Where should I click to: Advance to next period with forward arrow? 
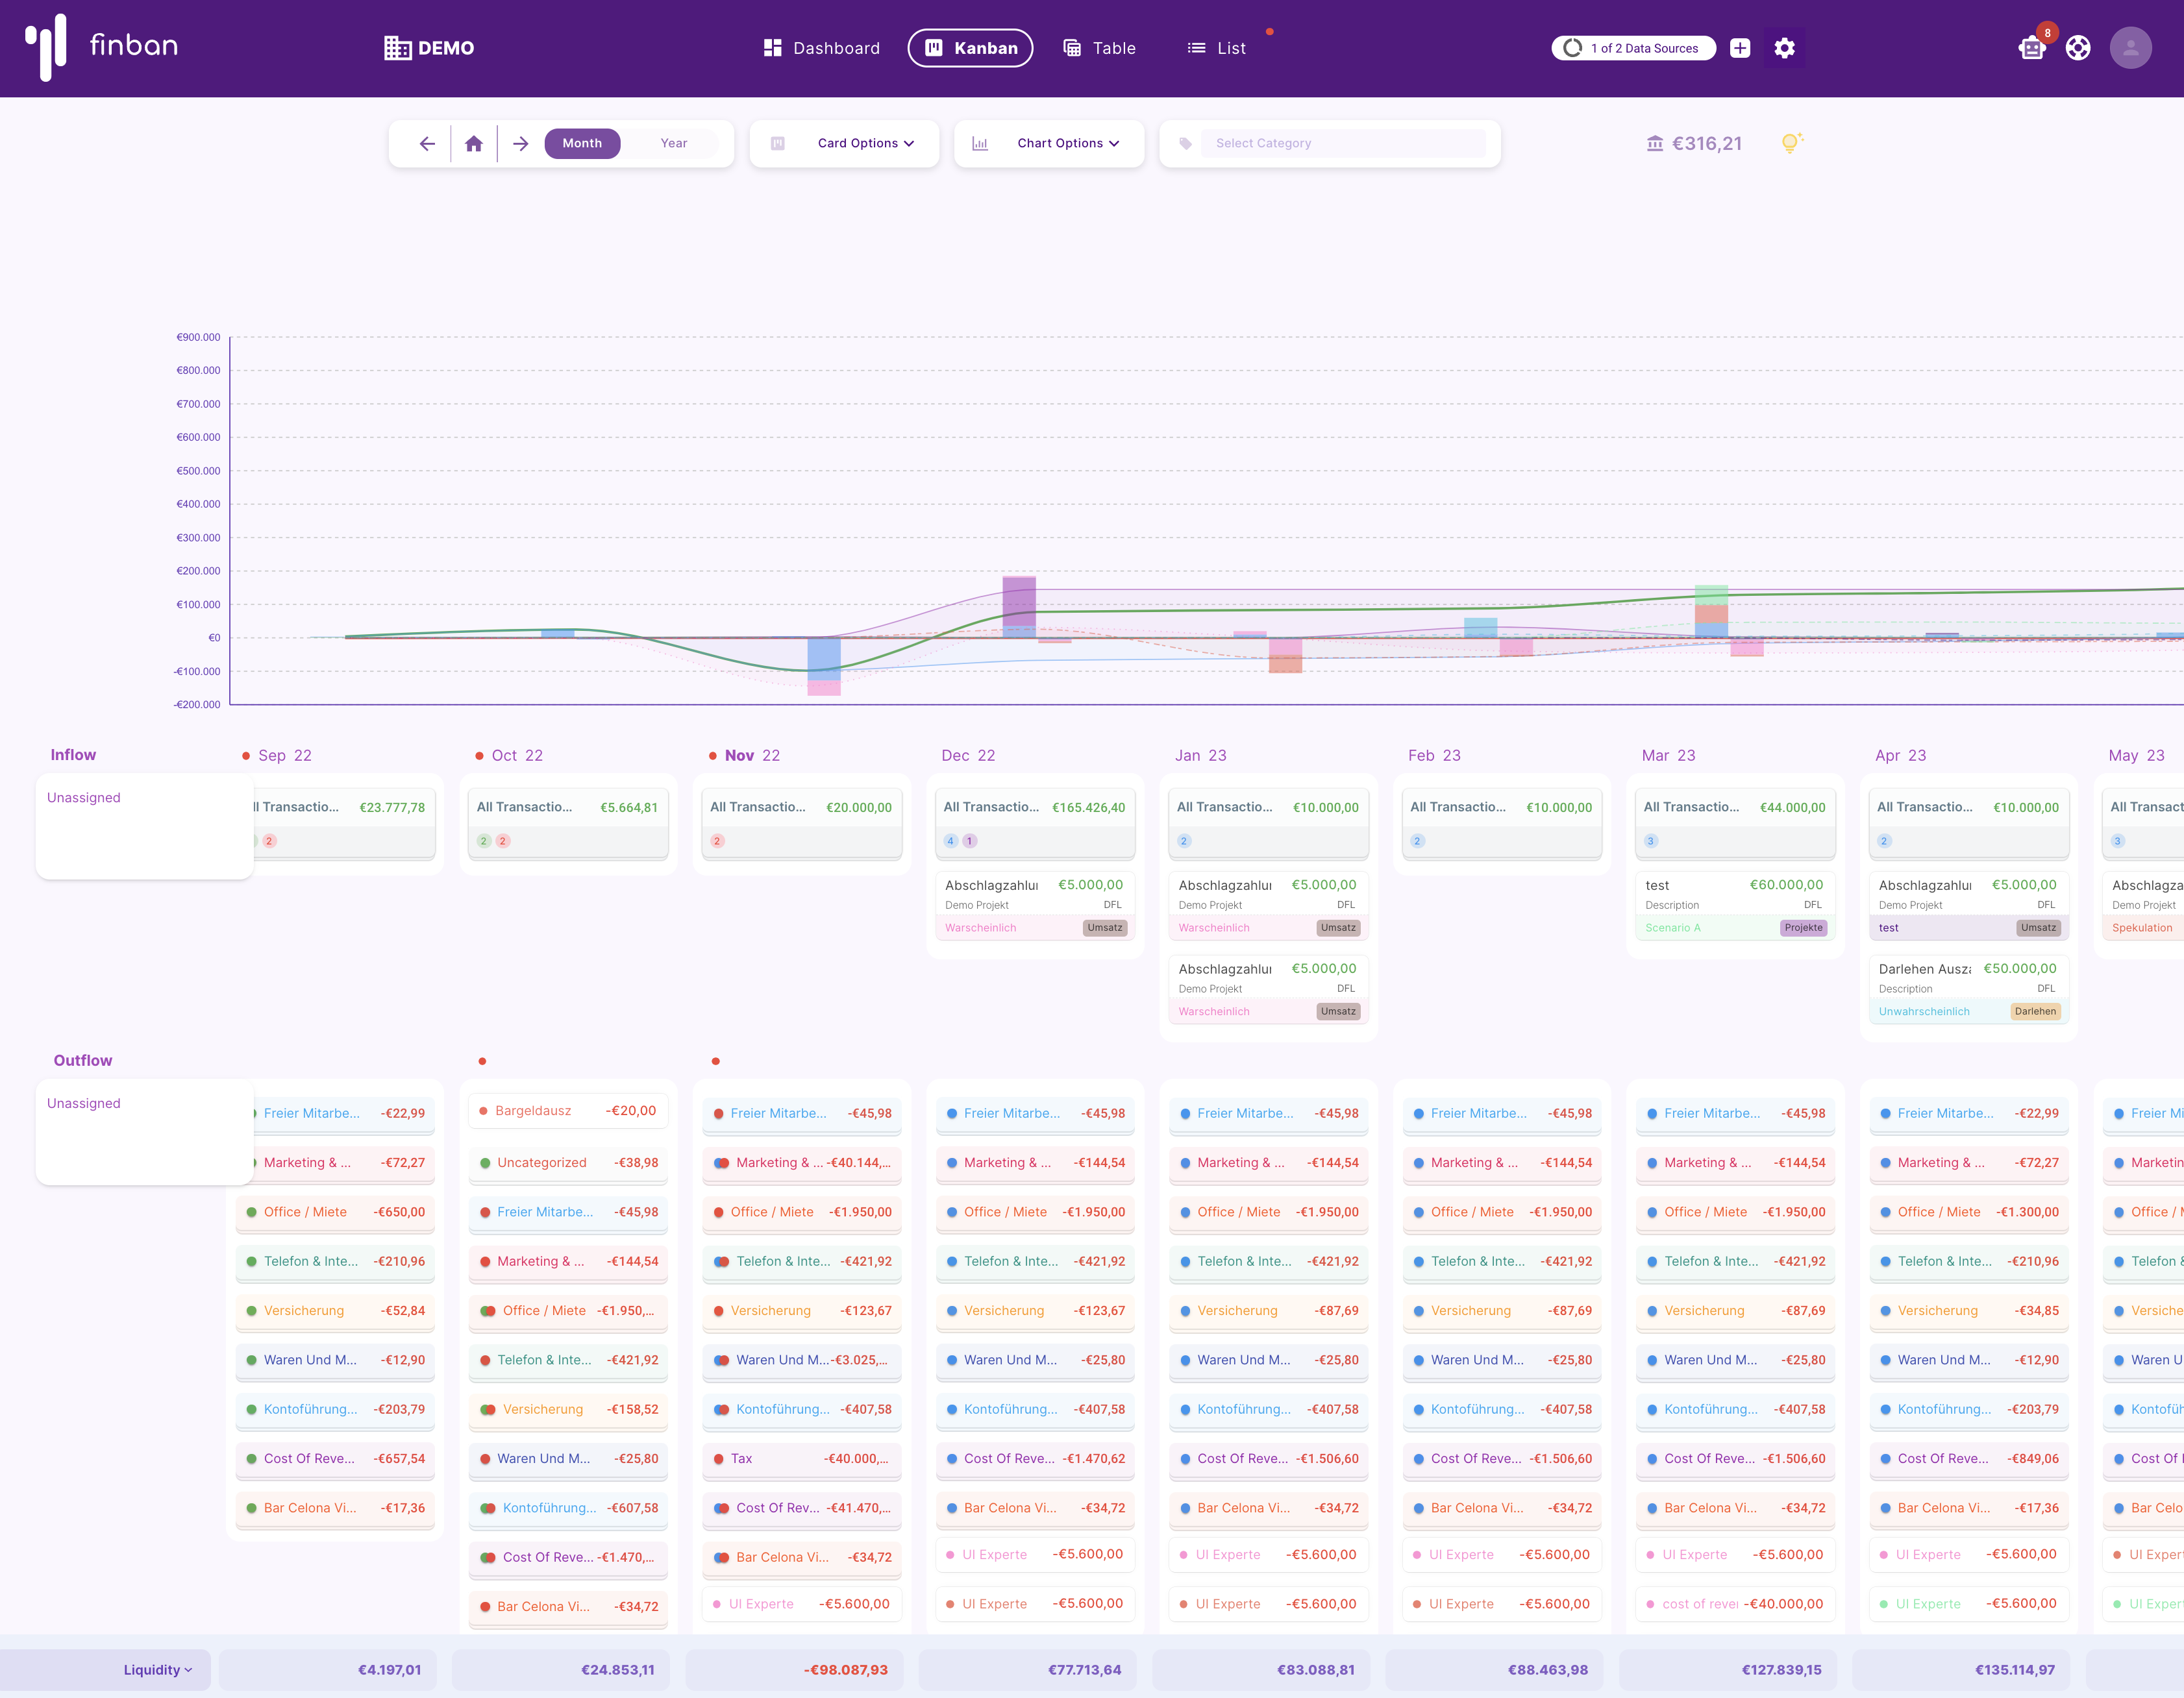pyautogui.click(x=520, y=144)
